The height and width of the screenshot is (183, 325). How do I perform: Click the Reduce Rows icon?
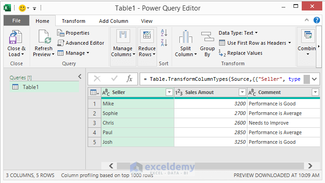(147, 36)
